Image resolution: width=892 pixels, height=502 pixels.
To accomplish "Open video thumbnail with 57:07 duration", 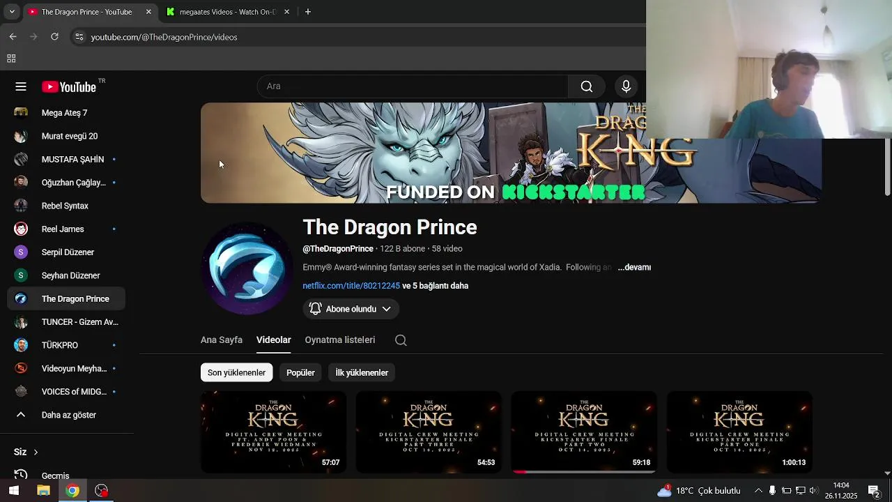I will click(x=273, y=432).
